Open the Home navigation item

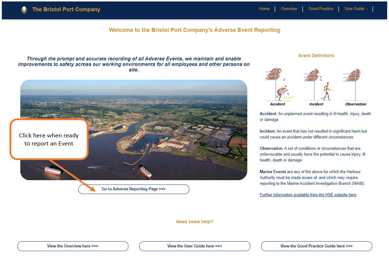pyautogui.click(x=264, y=8)
